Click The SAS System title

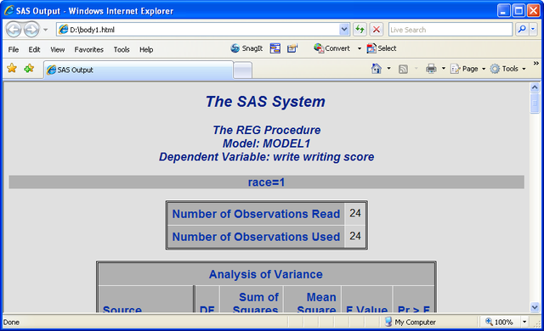[265, 102]
